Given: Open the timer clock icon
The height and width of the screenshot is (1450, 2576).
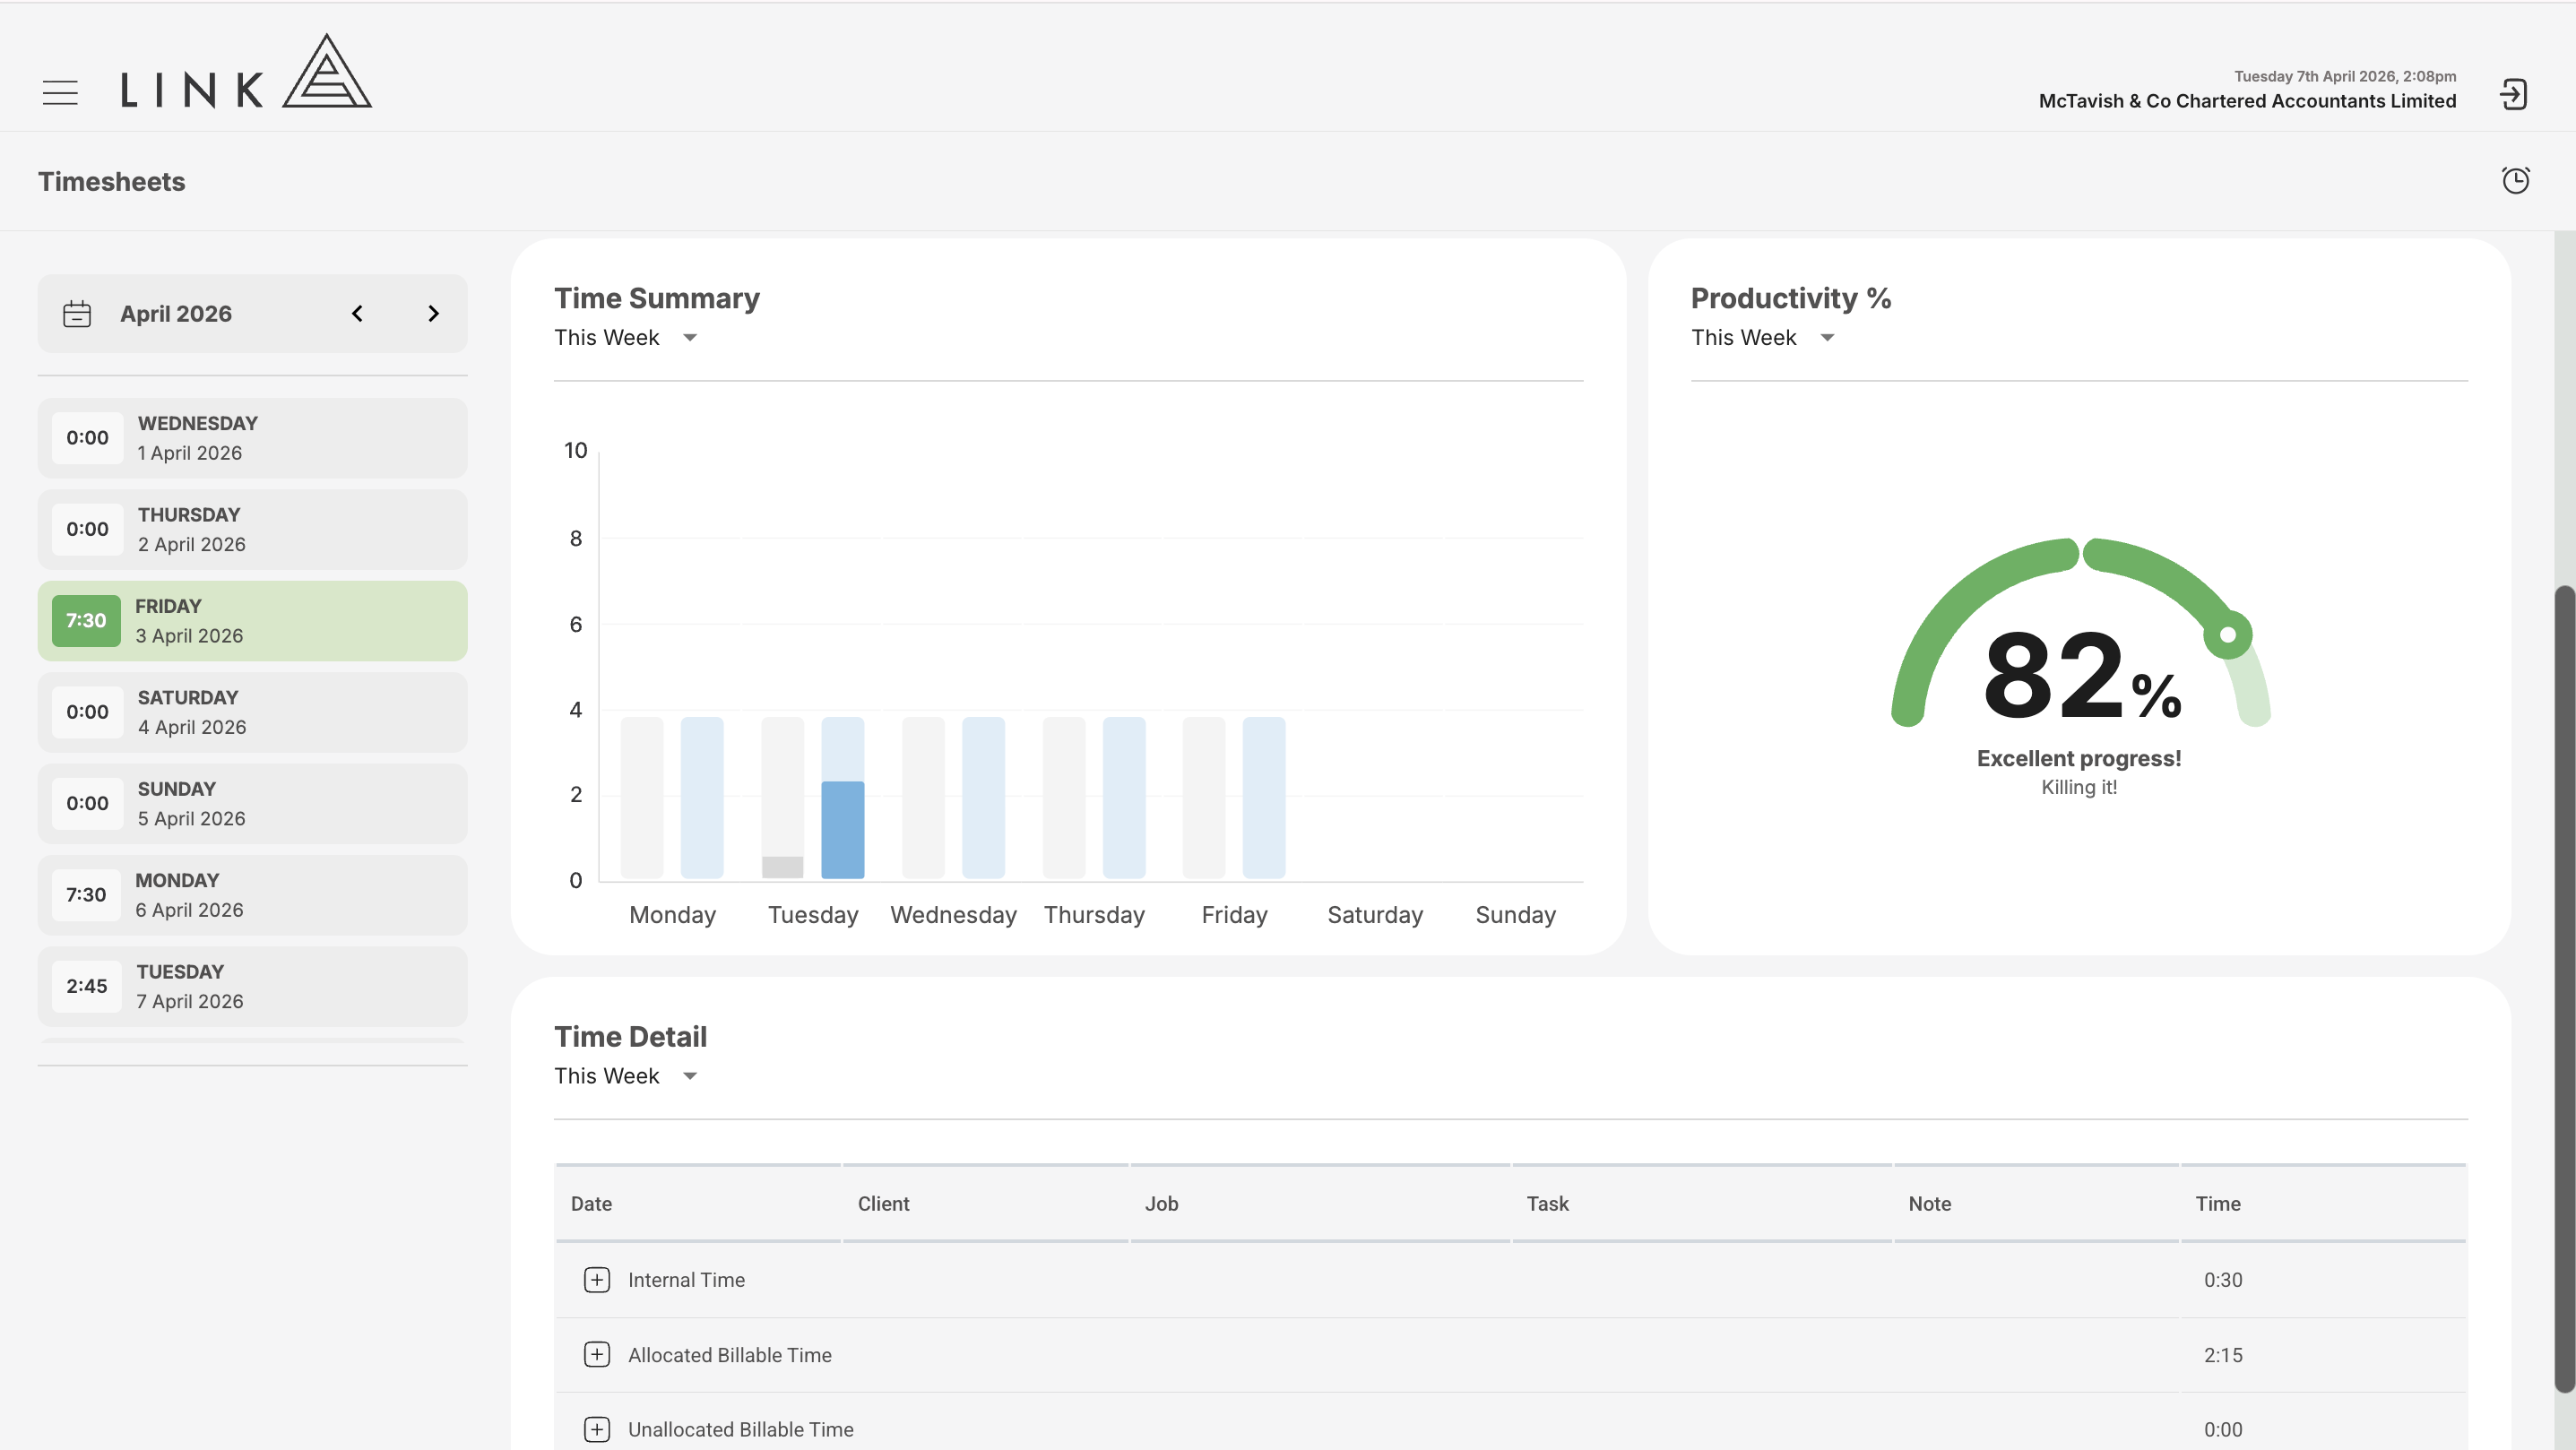Looking at the screenshot, I should (x=2516, y=180).
